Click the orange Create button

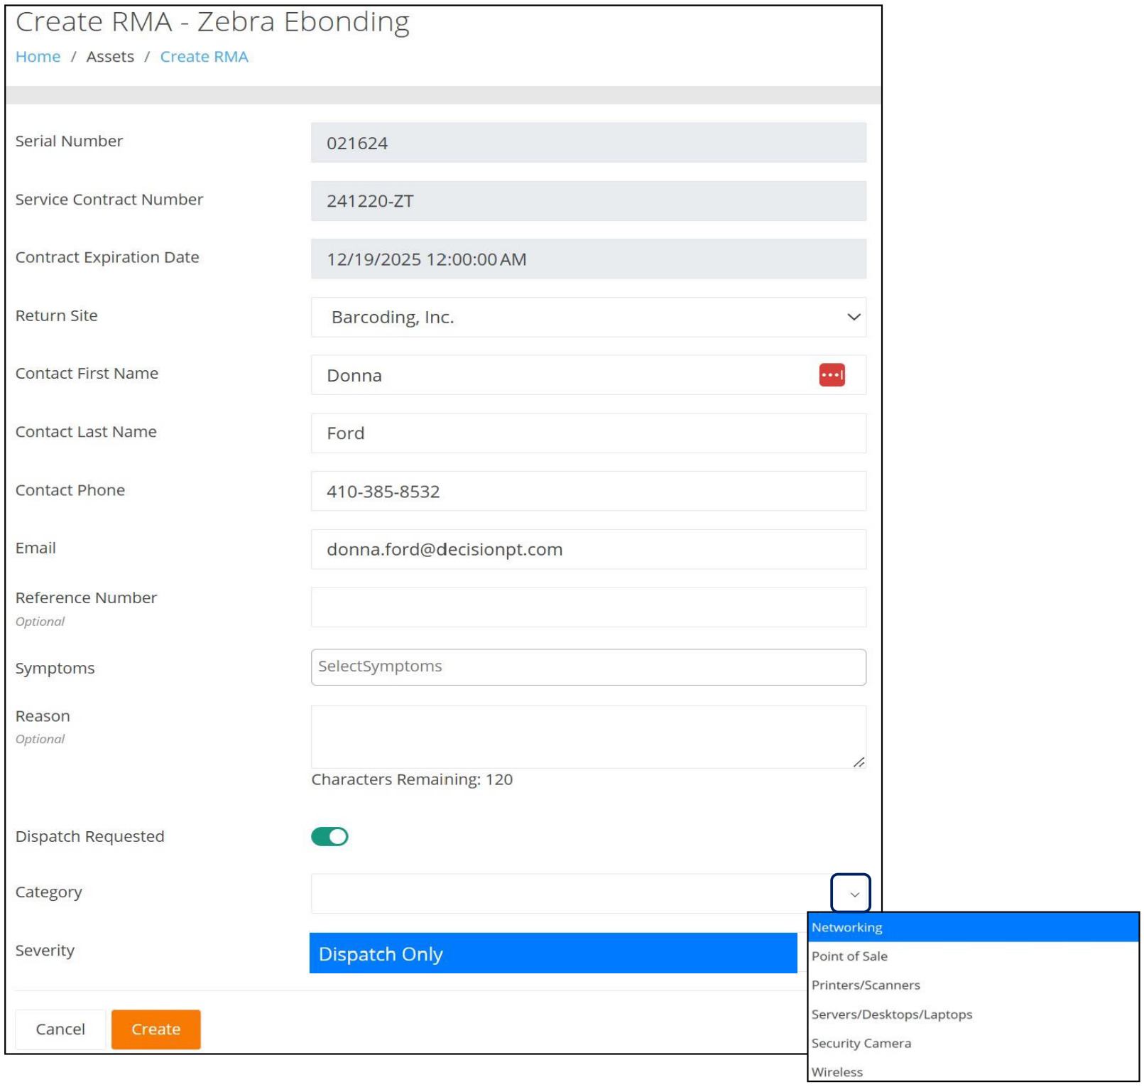pos(156,1029)
